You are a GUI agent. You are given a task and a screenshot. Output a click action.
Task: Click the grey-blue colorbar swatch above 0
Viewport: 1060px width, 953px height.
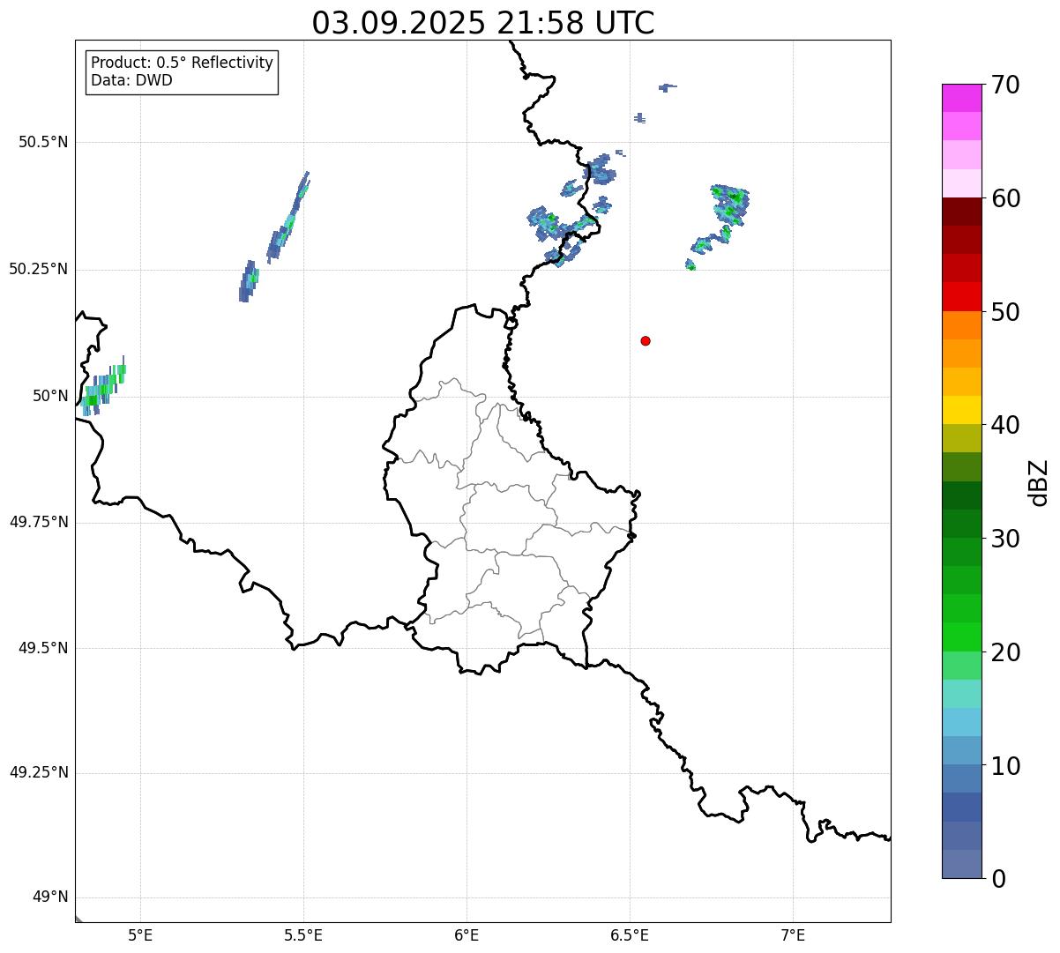click(x=961, y=864)
